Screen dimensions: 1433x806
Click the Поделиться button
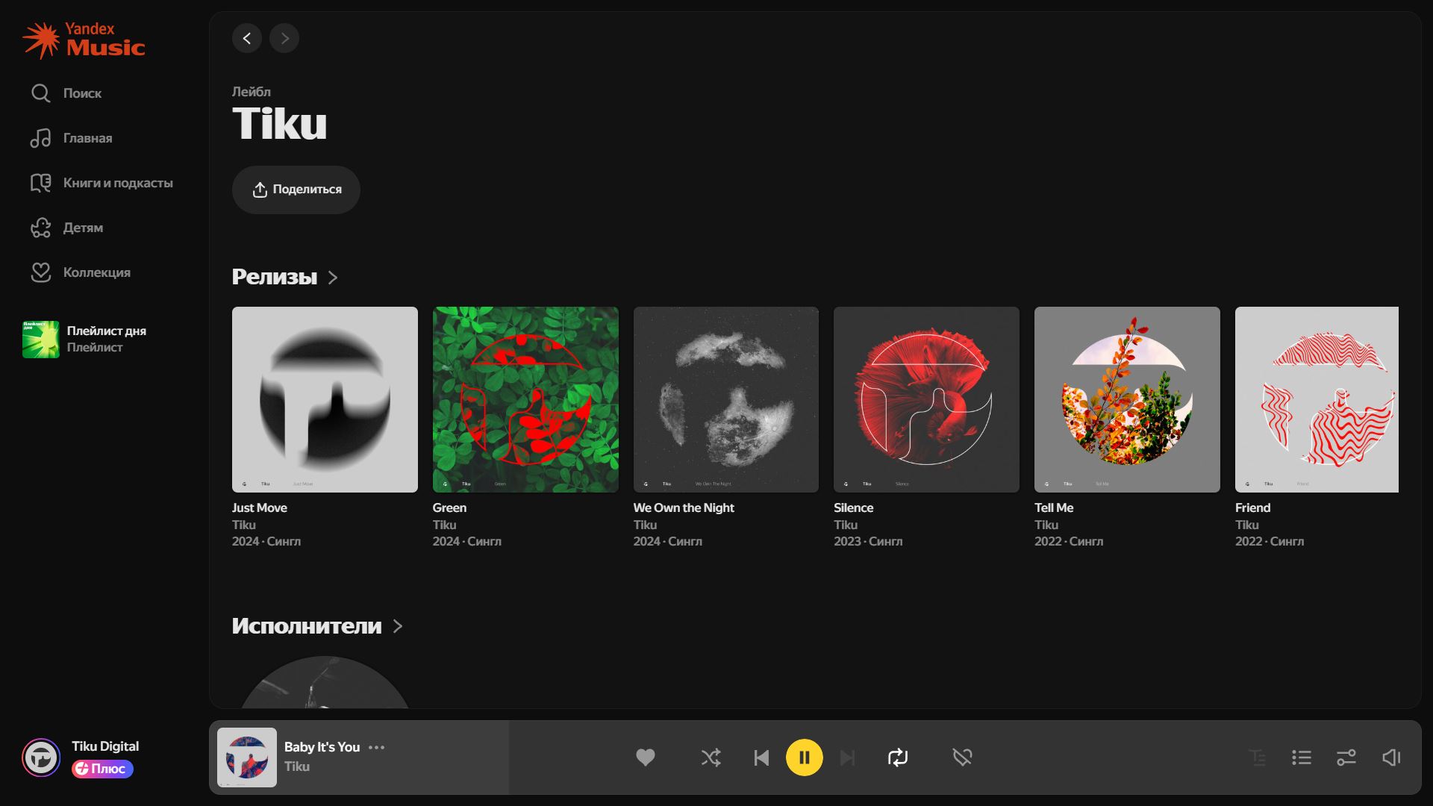296,190
